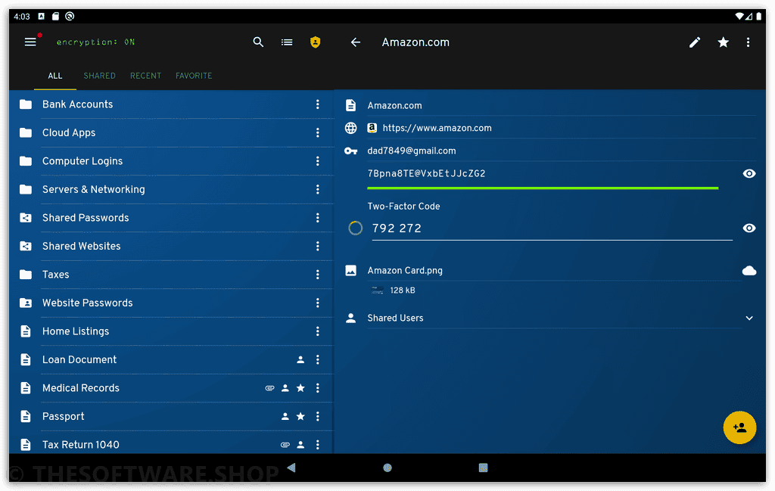Click the globe website icon
Viewport: 775px width, 491px height.
[350, 128]
